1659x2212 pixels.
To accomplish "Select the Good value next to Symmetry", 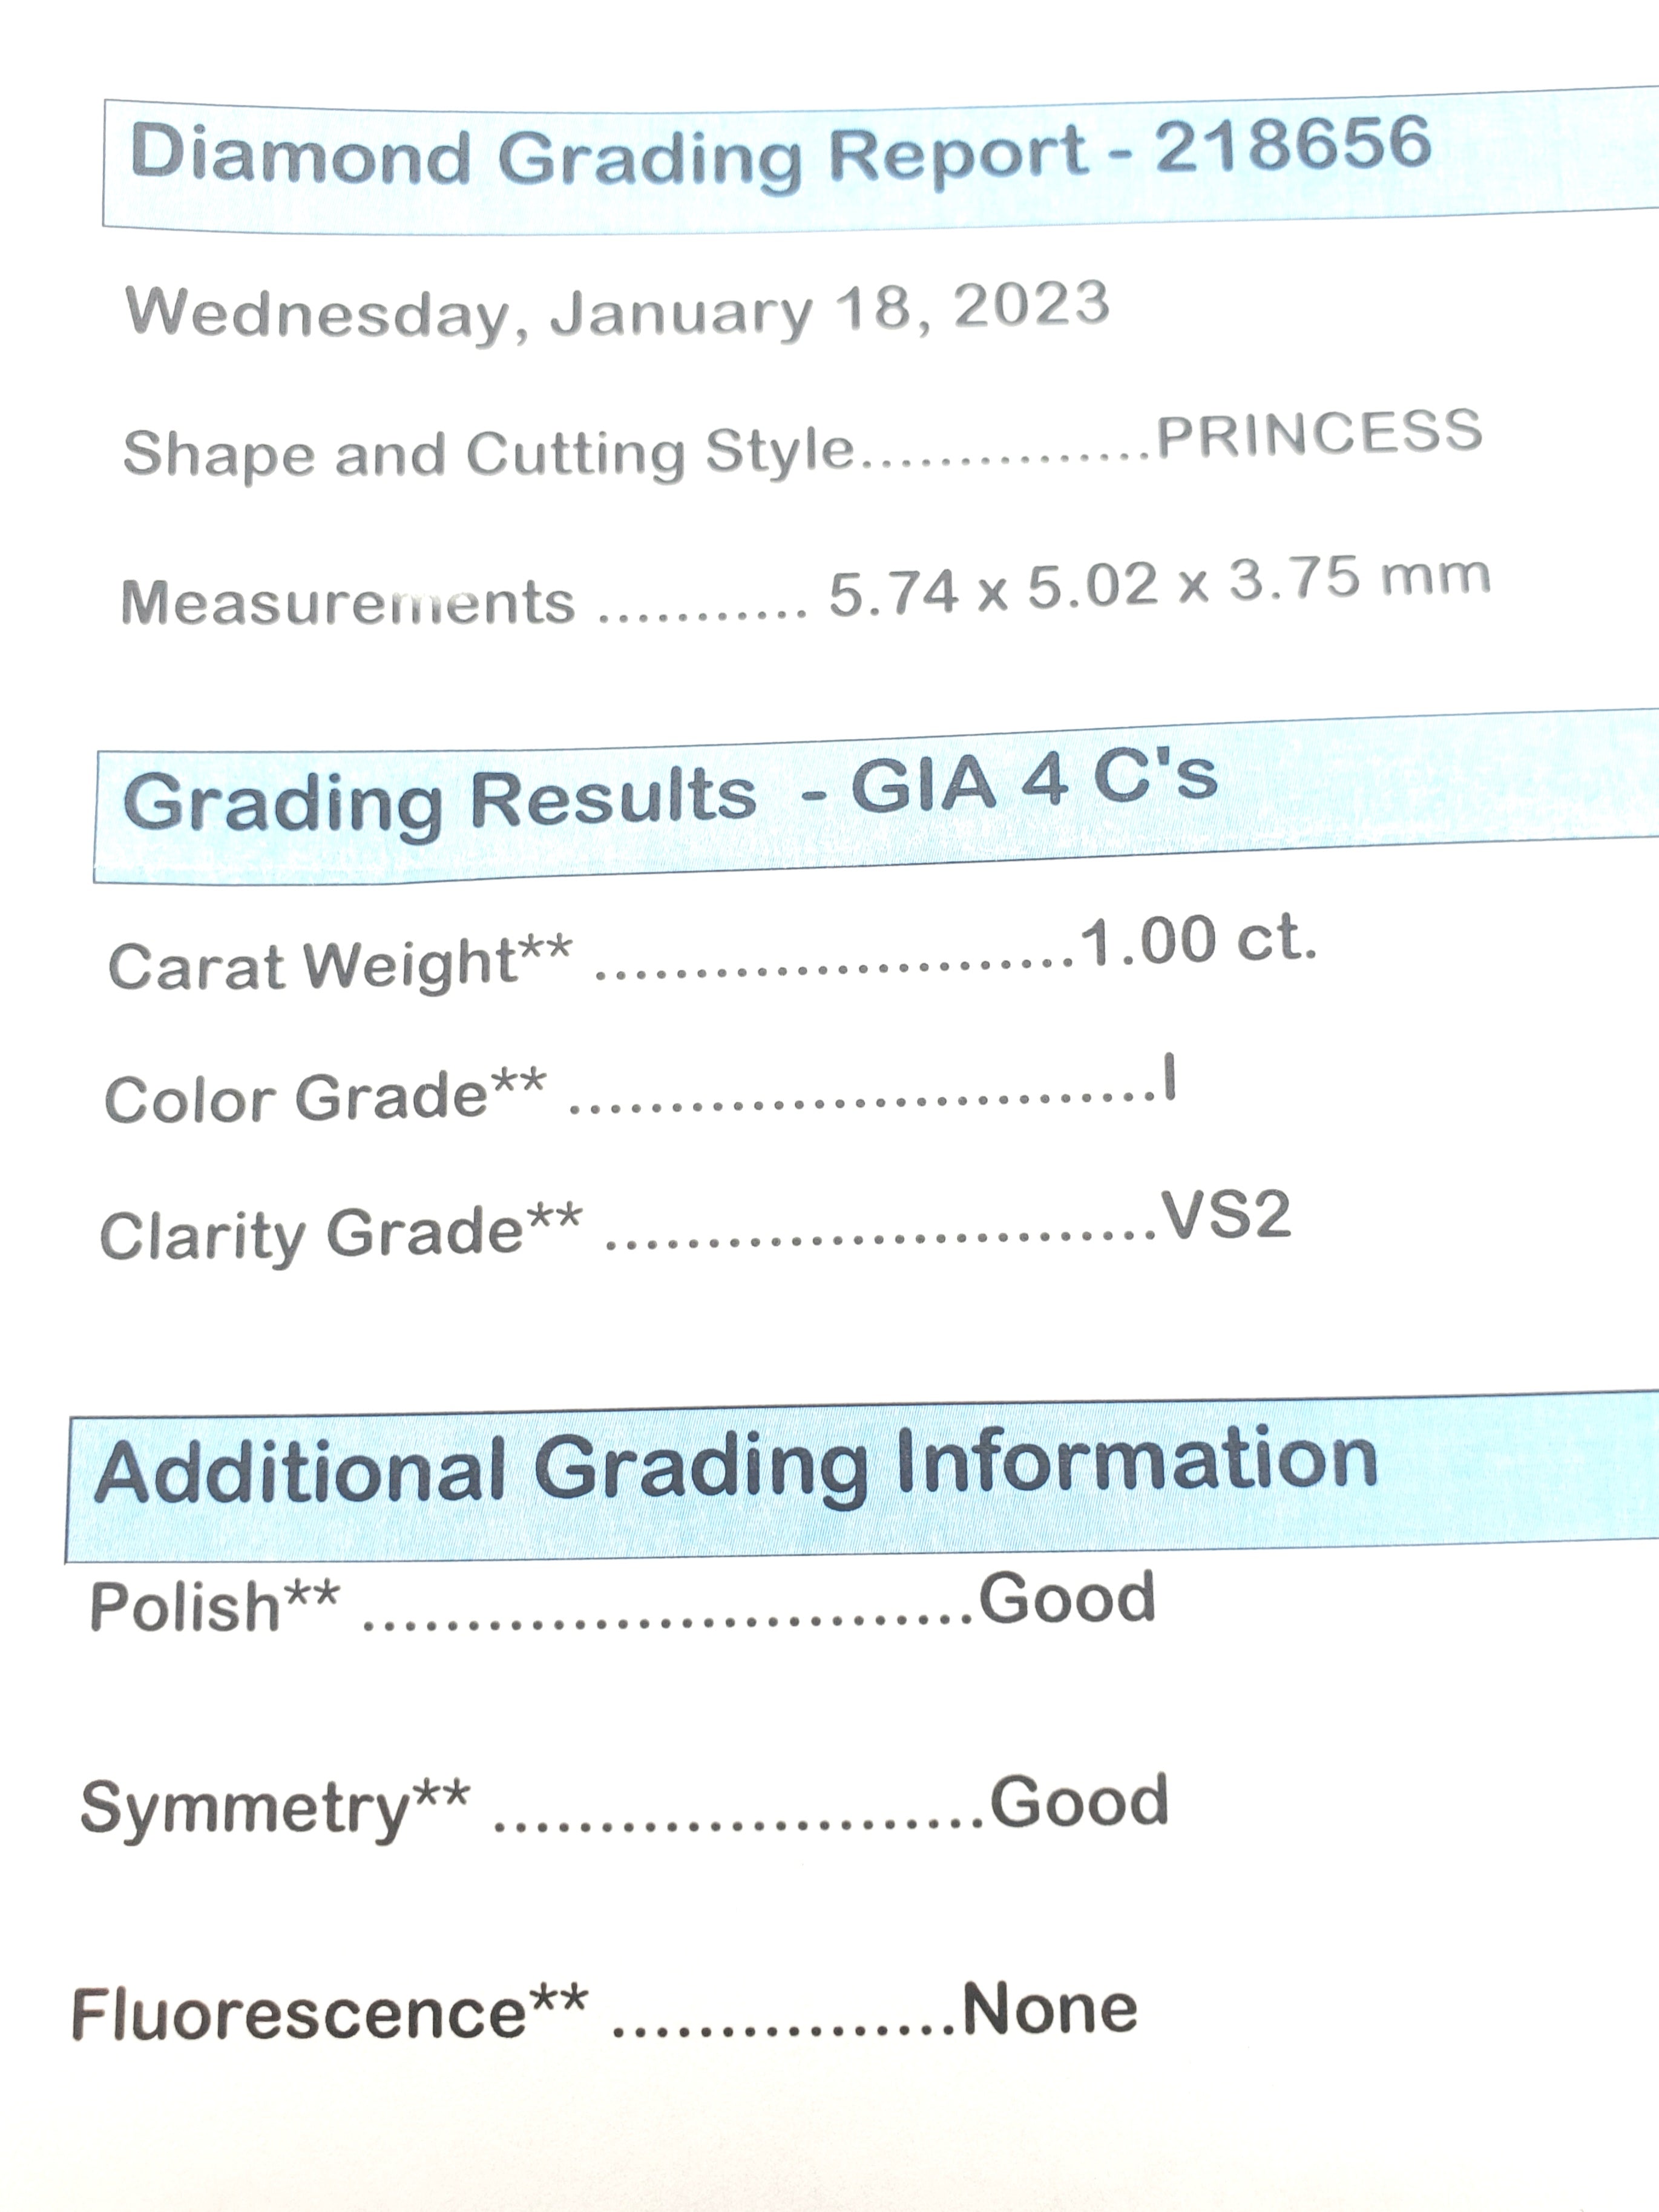I will pos(1079,1802).
